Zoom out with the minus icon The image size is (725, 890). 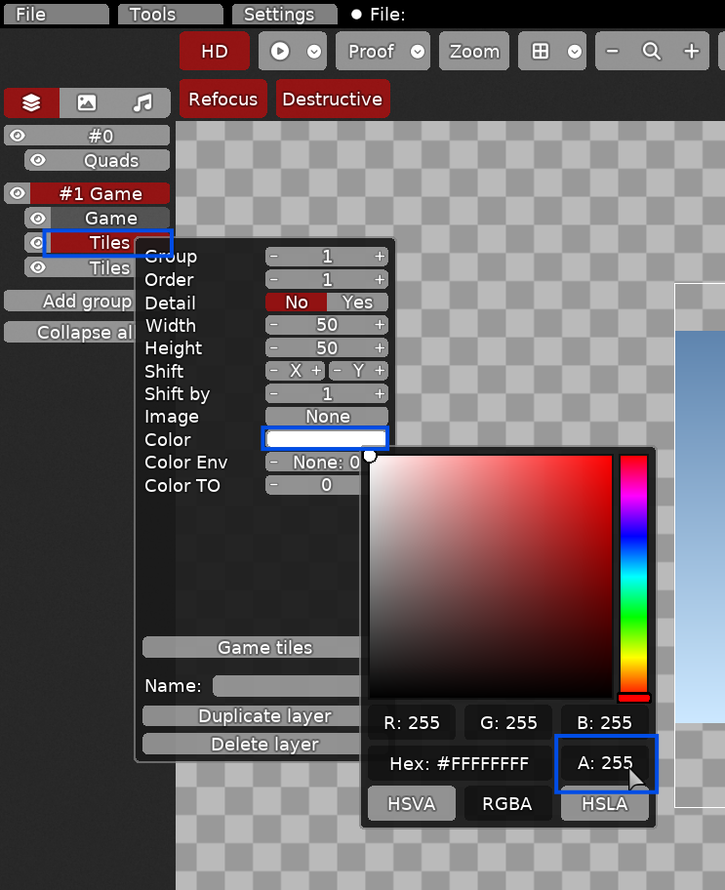pyautogui.click(x=612, y=51)
